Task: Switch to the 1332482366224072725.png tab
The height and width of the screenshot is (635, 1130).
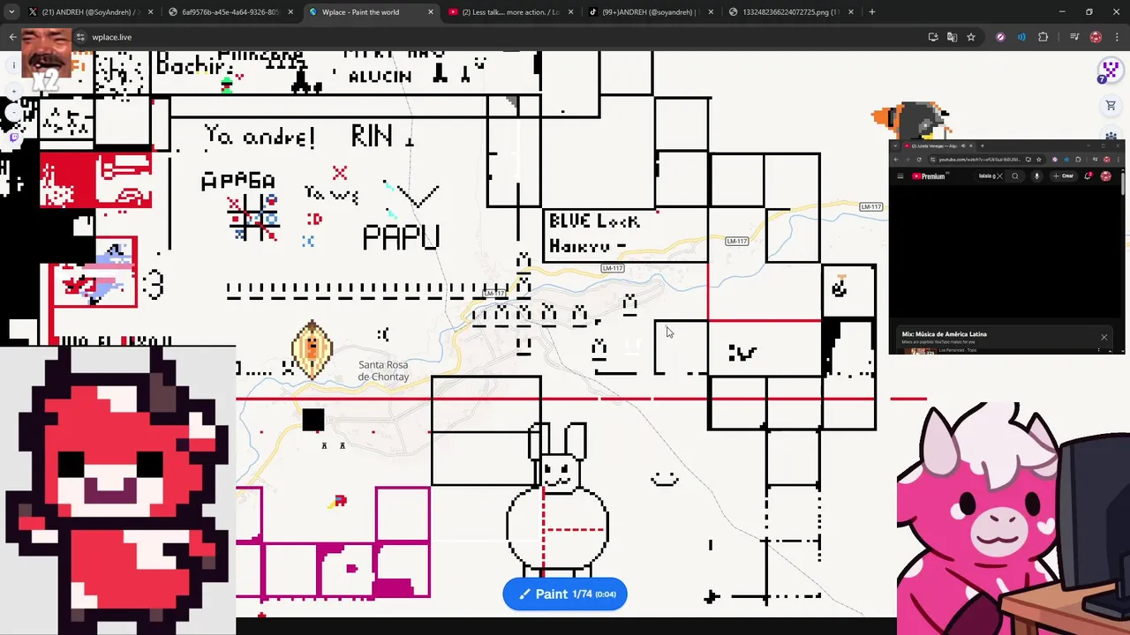Action: click(791, 12)
